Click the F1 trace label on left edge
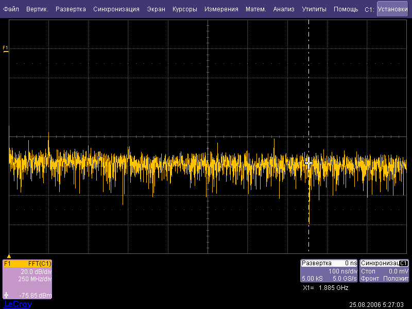Image resolution: width=412 pixels, height=309 pixels. pyautogui.click(x=6, y=48)
